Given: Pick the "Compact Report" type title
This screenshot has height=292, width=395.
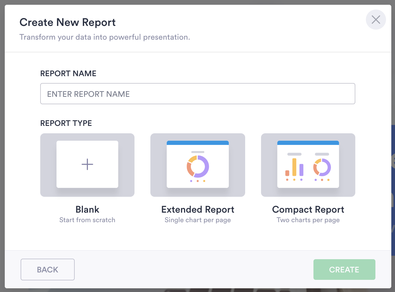Looking at the screenshot, I should point(308,209).
